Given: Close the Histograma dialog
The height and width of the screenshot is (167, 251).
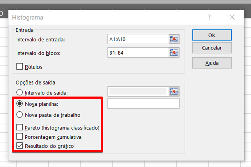Looking at the screenshot, I should click(x=232, y=17).
